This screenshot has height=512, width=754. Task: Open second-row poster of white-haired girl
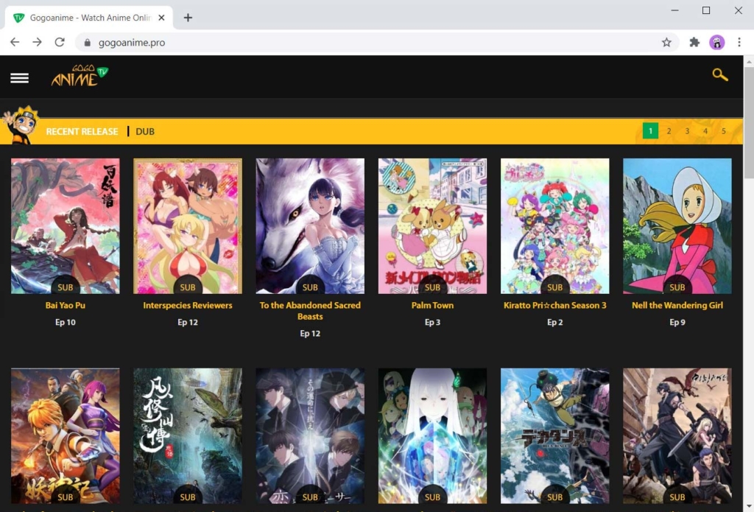click(x=432, y=436)
